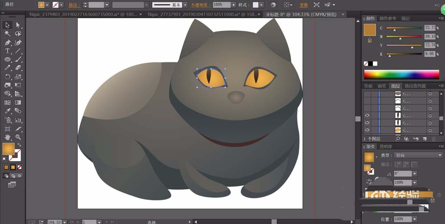Select the Gradient tool in toolbar
The height and width of the screenshot is (224, 445).
(18, 102)
